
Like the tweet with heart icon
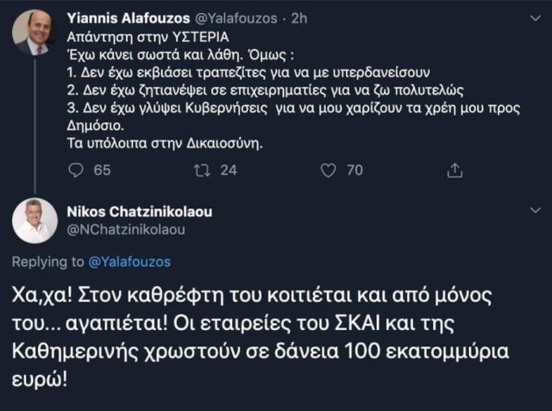[328, 171]
